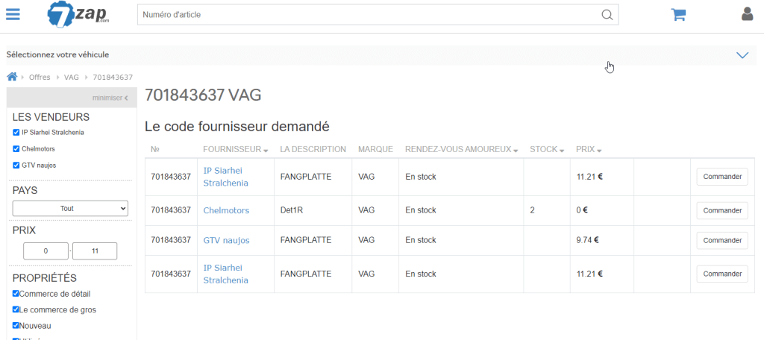
Task: Click the article number search field
Action: tap(369, 15)
